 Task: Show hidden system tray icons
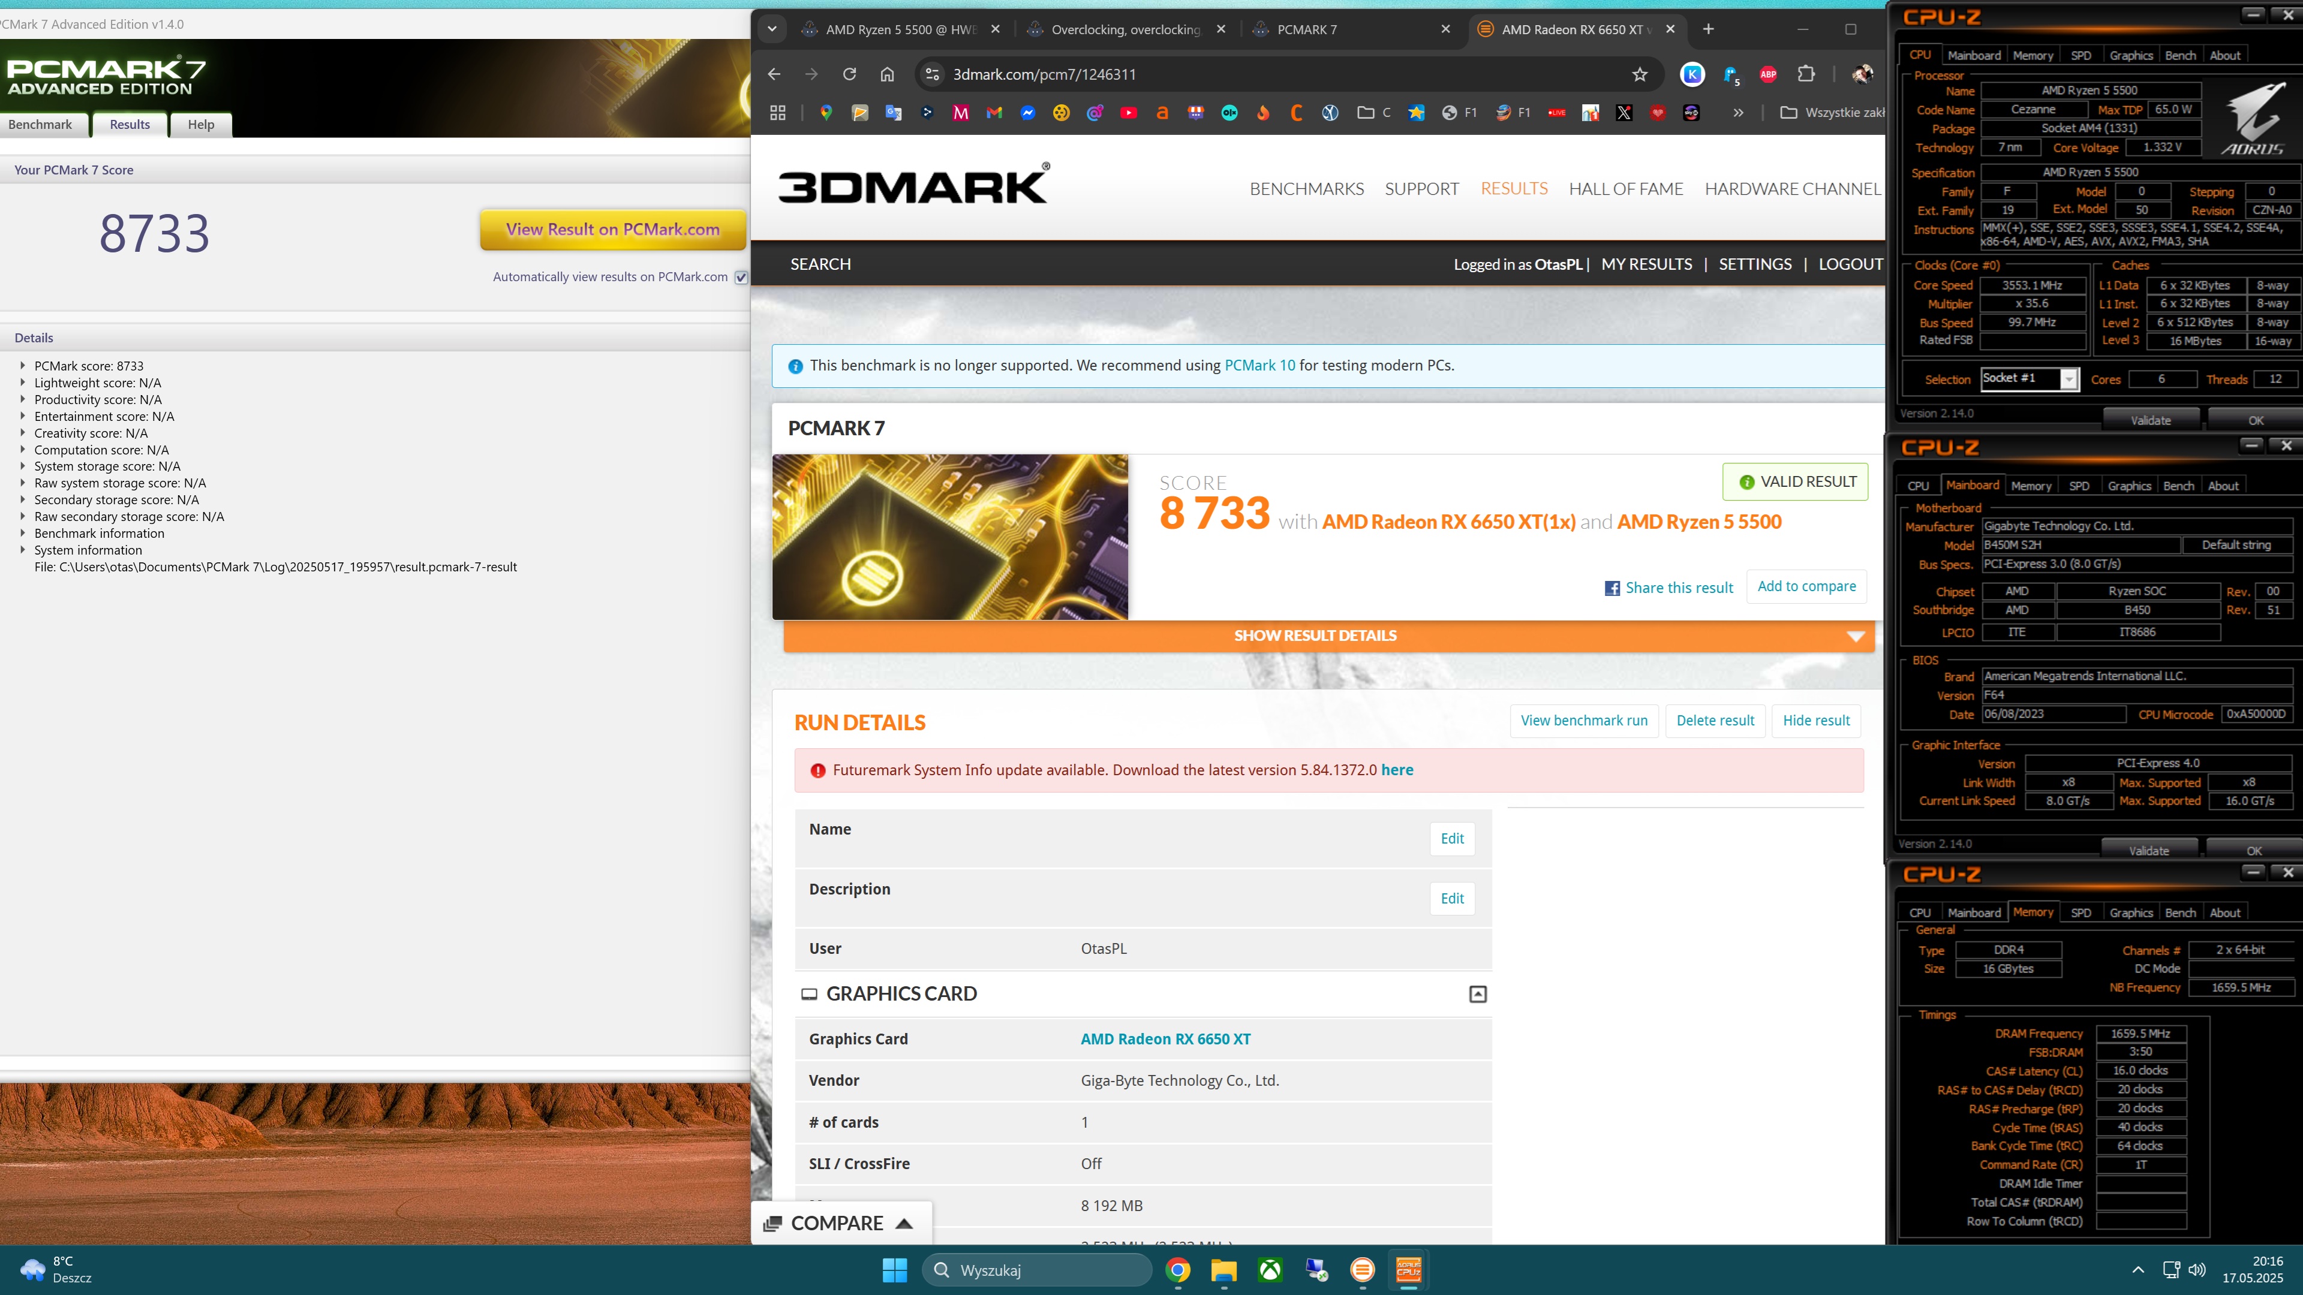coord(2137,1269)
